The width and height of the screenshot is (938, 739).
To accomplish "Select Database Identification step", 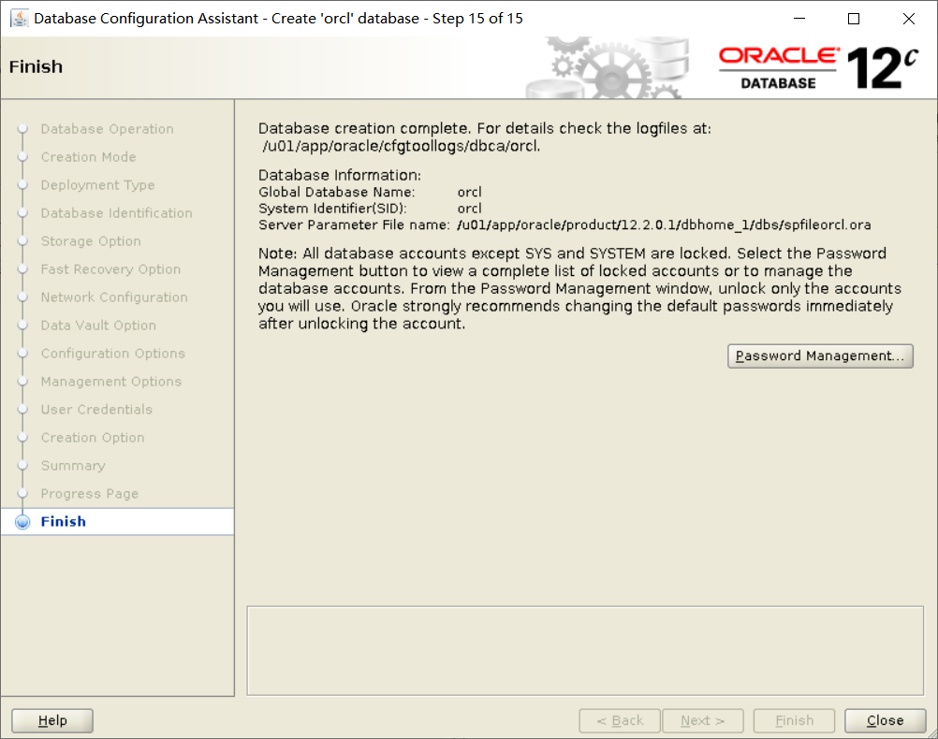I will (117, 213).
